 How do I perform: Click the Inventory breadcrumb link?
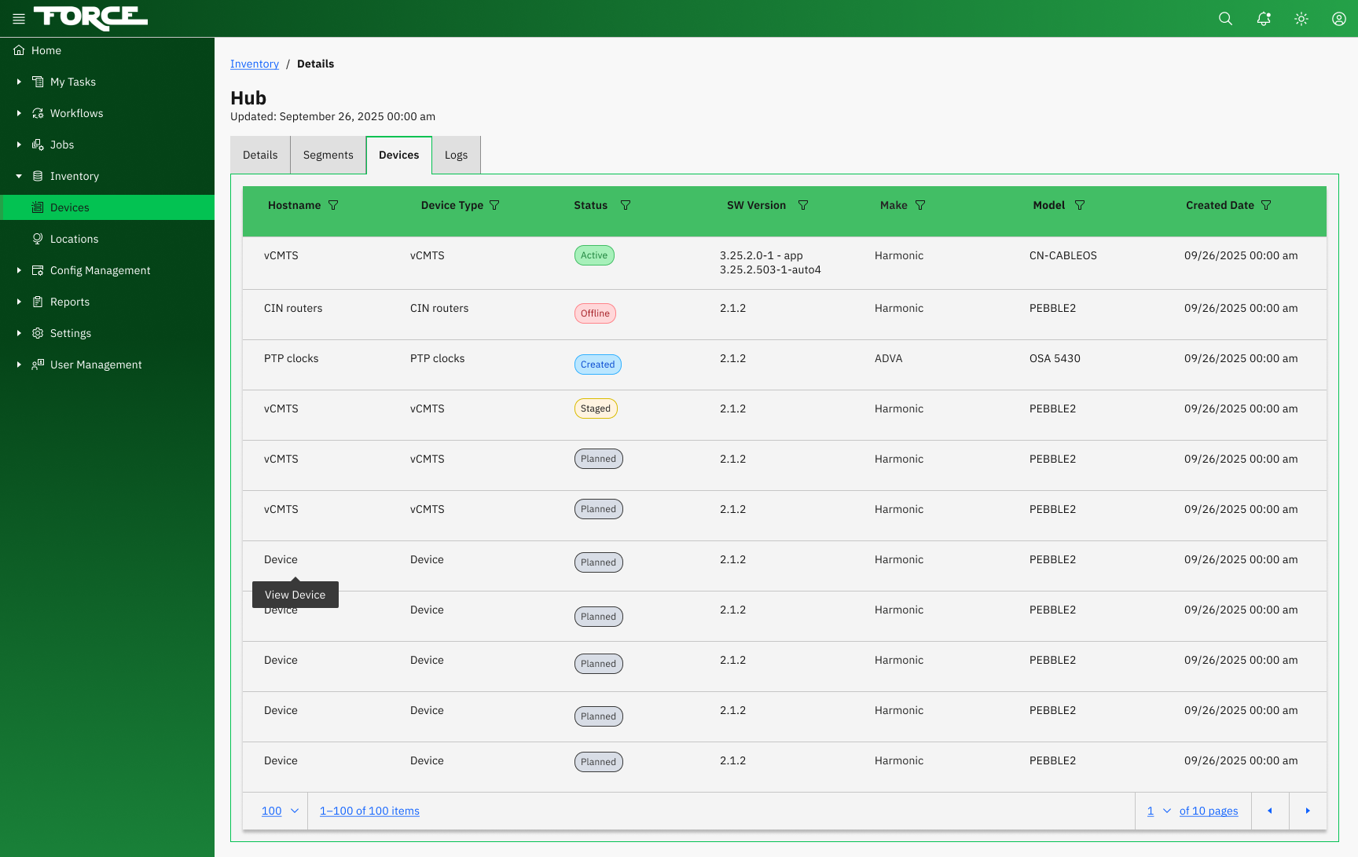tap(255, 64)
